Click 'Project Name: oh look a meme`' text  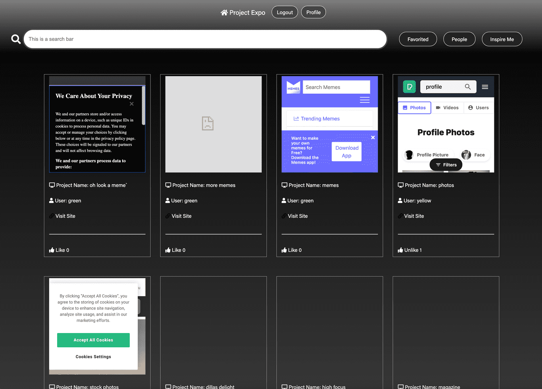(92, 185)
